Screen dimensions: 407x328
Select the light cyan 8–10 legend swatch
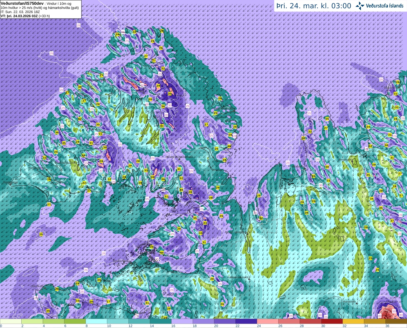point(96,321)
